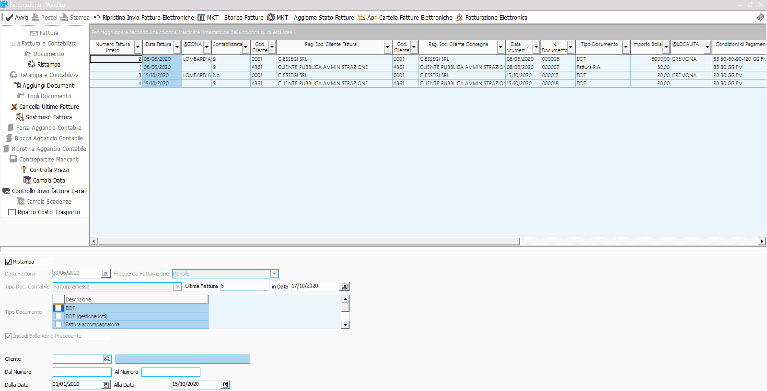
Task: Click the Cliente code input field
Action: coord(78,359)
